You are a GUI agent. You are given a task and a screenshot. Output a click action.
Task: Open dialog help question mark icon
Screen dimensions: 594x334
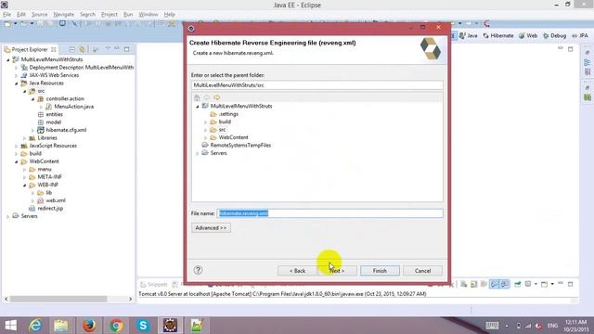(x=198, y=270)
